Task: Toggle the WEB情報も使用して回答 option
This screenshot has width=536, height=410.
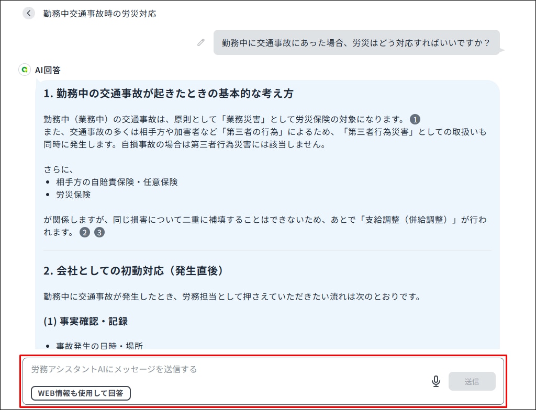Action: [81, 393]
